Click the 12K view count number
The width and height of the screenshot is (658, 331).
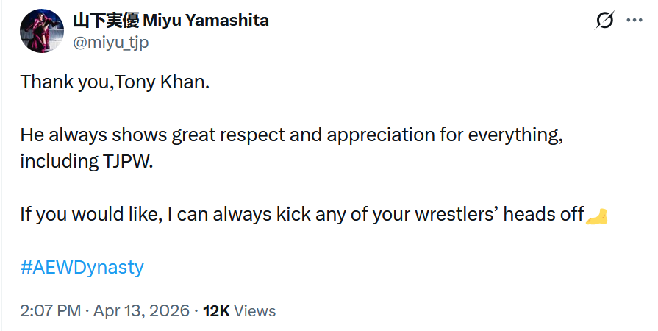[x=216, y=311]
